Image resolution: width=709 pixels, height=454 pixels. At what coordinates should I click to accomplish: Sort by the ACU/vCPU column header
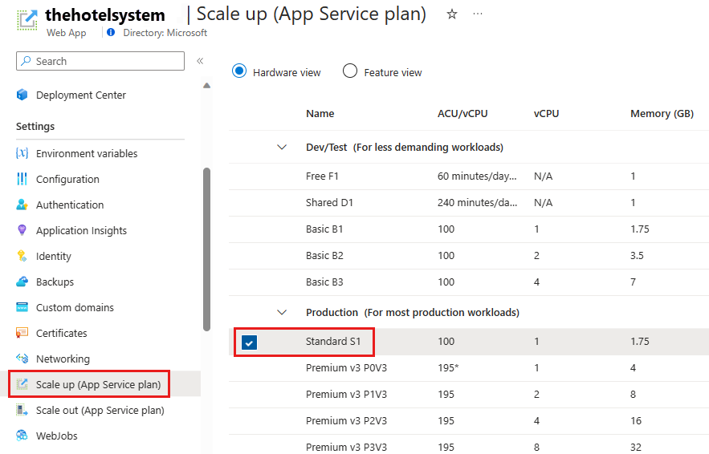(462, 113)
